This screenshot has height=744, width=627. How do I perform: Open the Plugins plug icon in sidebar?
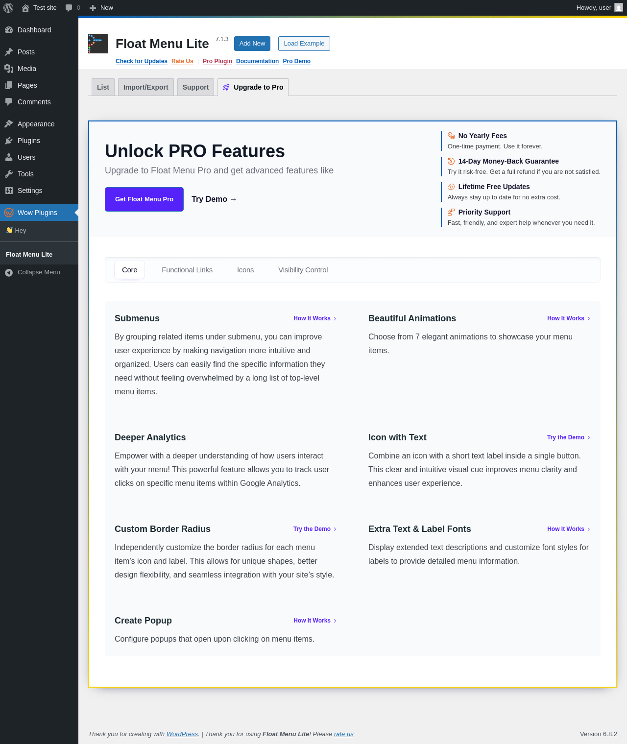point(9,141)
